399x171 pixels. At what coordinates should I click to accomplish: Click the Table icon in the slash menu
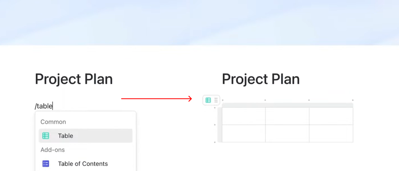(x=46, y=136)
